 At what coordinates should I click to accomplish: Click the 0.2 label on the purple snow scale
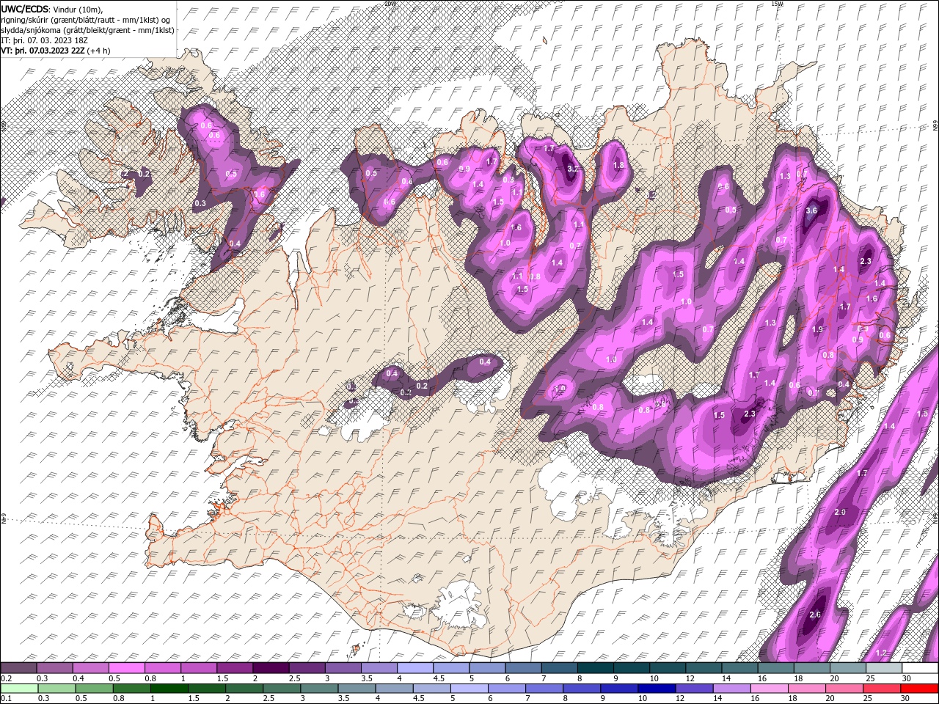6,678
